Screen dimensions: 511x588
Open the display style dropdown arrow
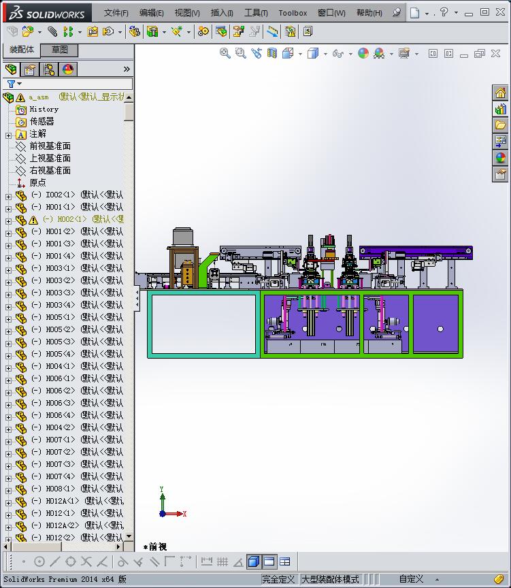(x=325, y=54)
